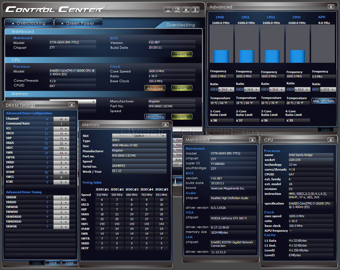340x270 pixels.
Task: Open the Slot dropdown showing Dimm 2
Action: 139,136
